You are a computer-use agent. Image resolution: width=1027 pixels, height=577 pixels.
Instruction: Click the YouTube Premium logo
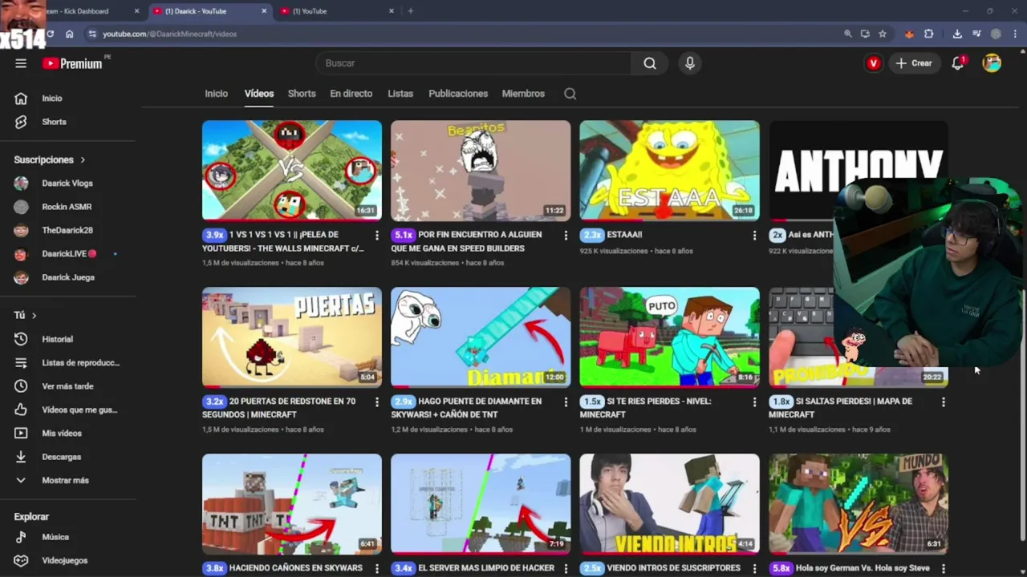(x=73, y=63)
